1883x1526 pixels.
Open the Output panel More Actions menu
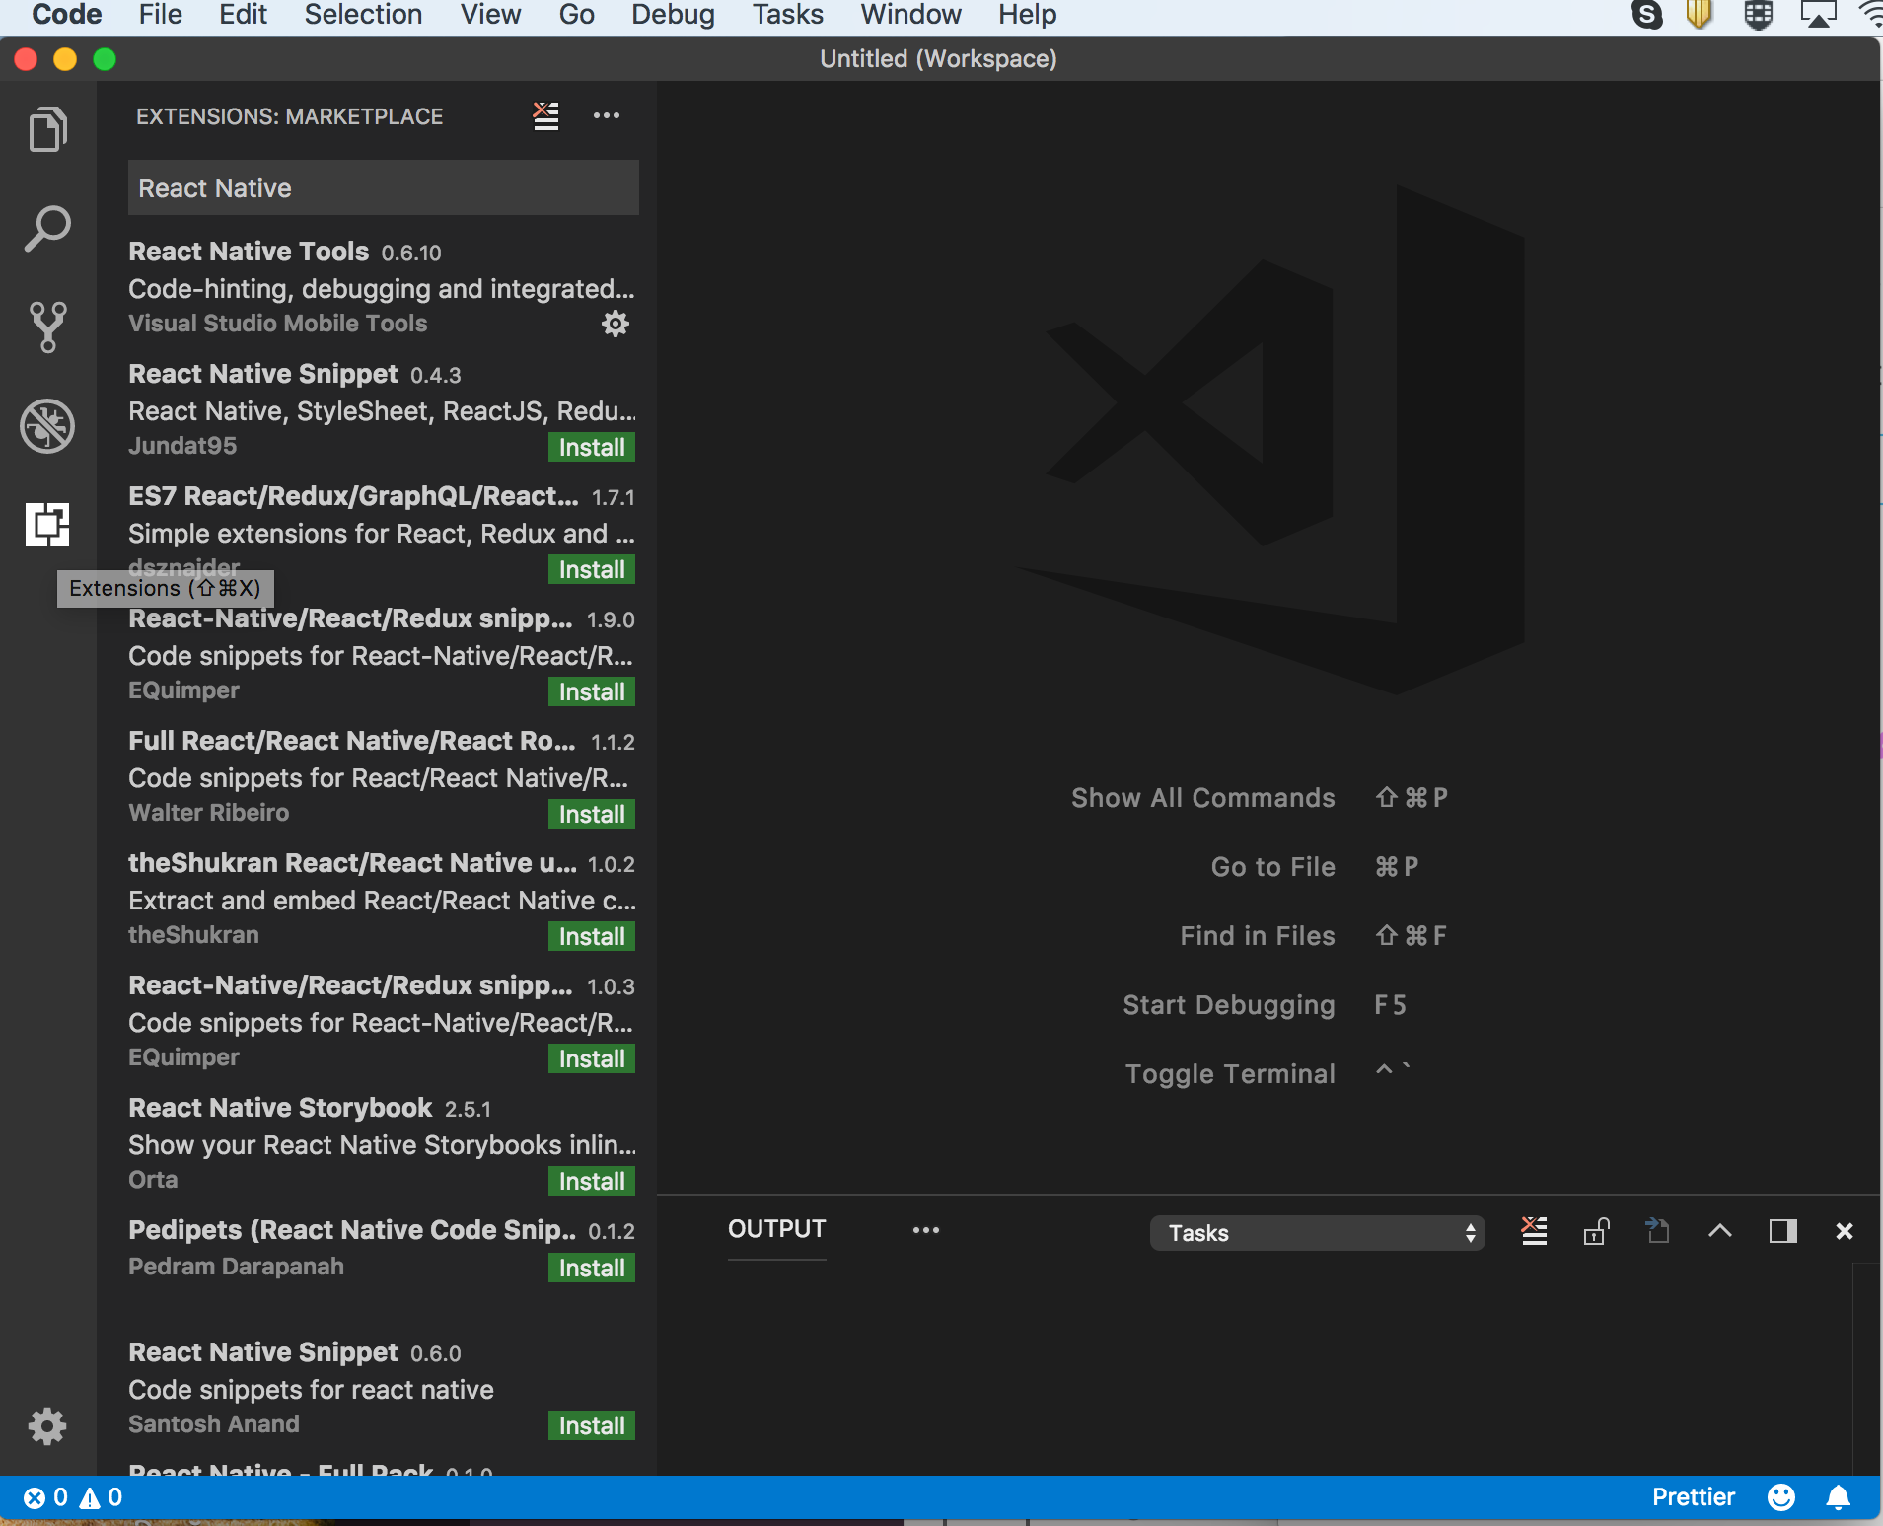tap(924, 1230)
